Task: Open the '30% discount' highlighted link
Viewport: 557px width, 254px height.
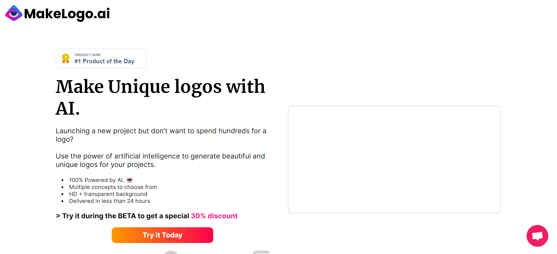Action: 214,216
